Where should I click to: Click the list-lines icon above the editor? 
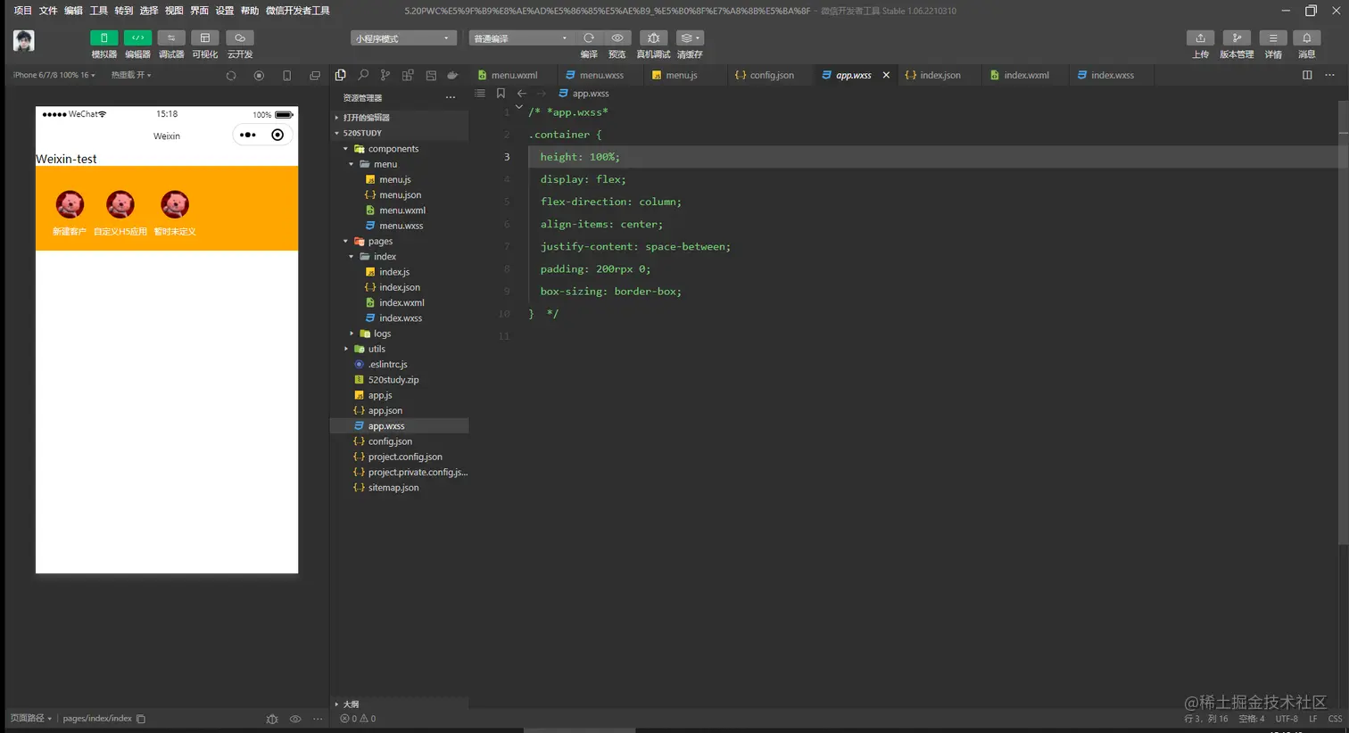pos(480,93)
